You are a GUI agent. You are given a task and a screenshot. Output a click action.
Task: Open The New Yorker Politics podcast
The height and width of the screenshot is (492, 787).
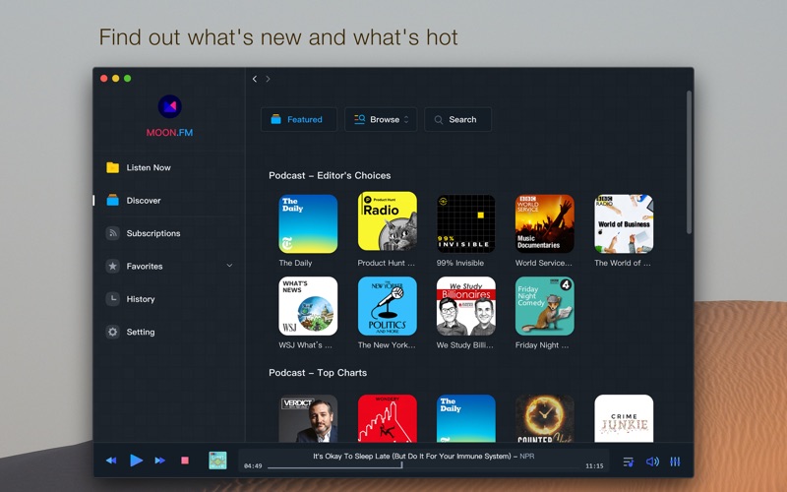(x=387, y=306)
